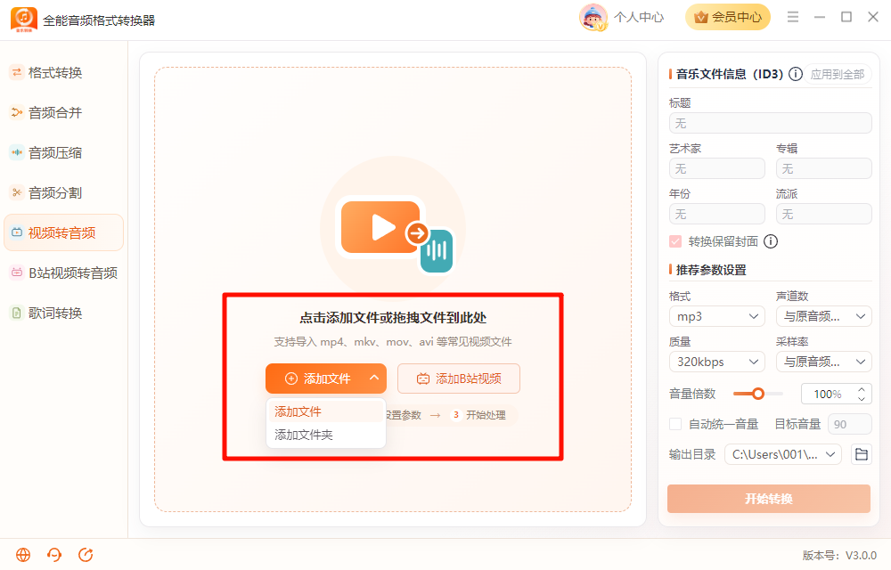
Task: Select 视频转音频 in the sidebar
Action: (63, 232)
